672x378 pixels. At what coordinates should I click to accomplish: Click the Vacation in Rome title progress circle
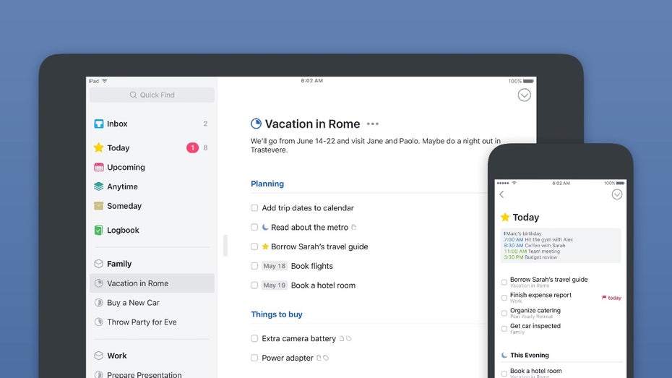pos(256,124)
